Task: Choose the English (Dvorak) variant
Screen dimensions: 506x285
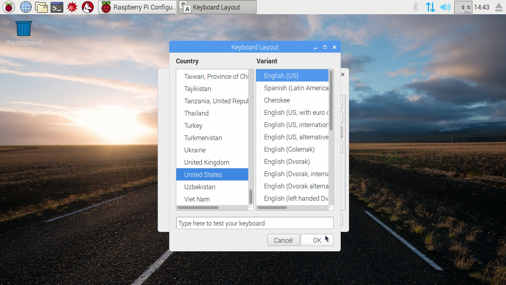Action: [x=287, y=161]
